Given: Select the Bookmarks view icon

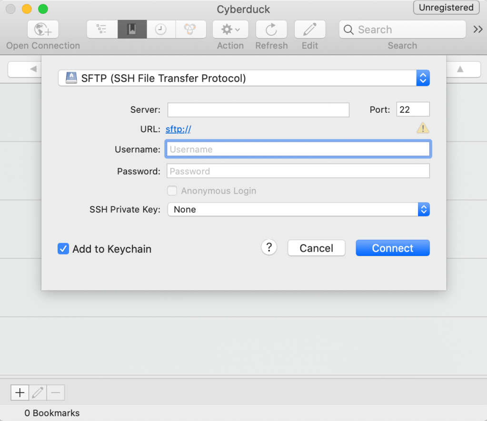Looking at the screenshot, I should [132, 29].
